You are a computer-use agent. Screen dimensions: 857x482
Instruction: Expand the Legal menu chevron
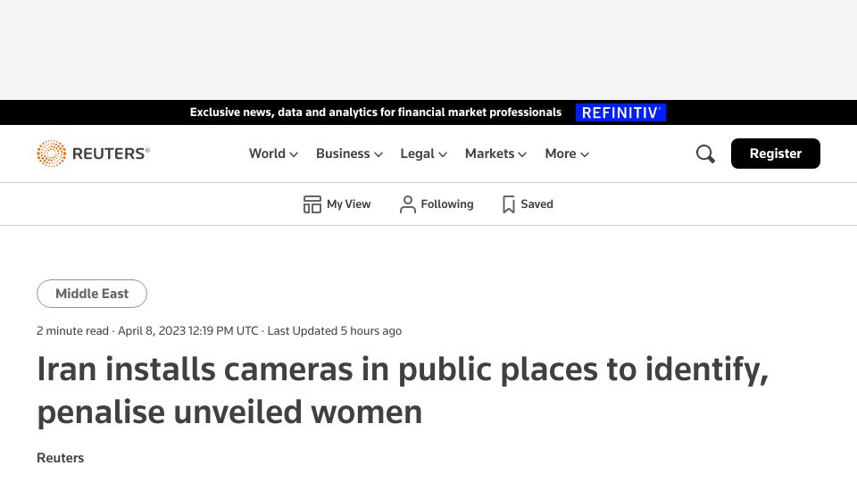[x=443, y=154]
